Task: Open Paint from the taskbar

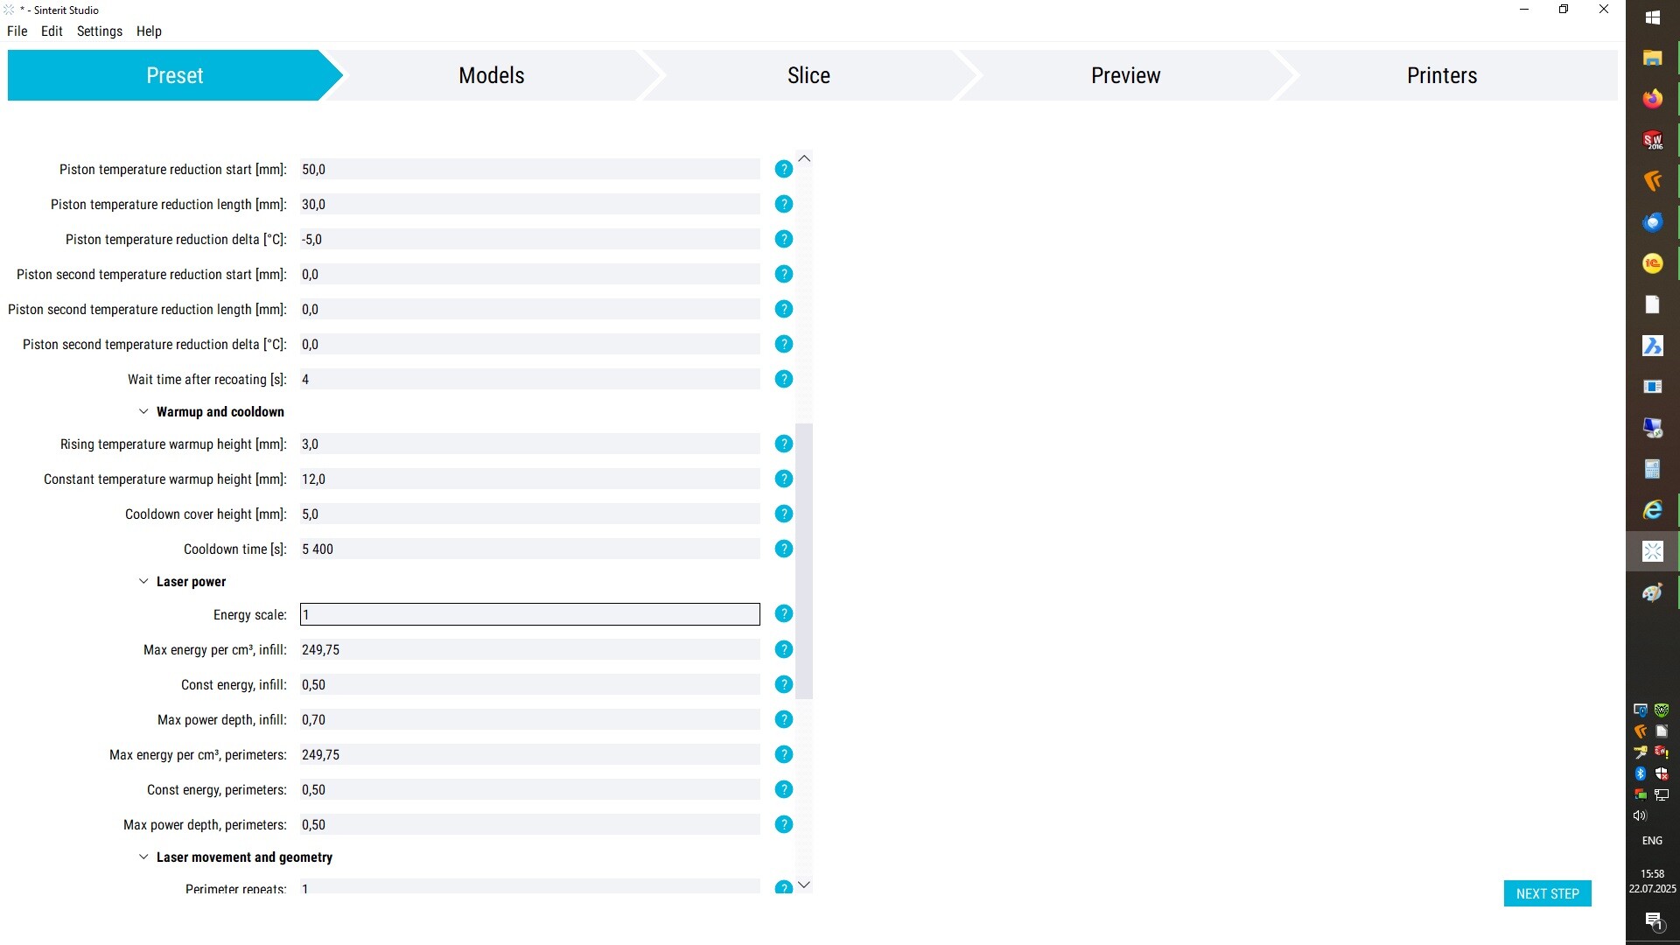Action: [x=1652, y=592]
